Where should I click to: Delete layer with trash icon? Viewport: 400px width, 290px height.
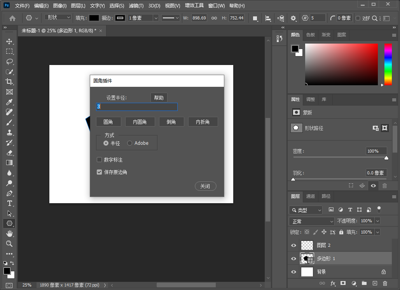click(385, 283)
